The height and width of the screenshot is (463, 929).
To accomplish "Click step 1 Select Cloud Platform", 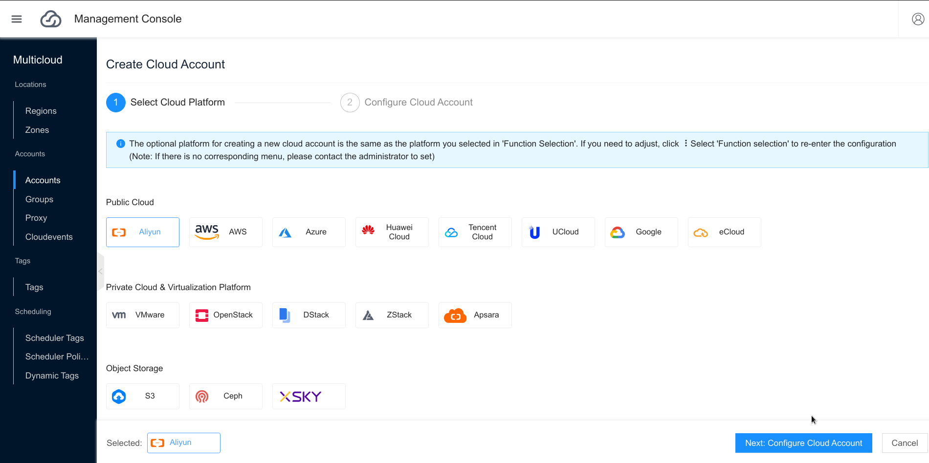I will point(166,102).
